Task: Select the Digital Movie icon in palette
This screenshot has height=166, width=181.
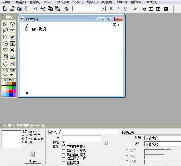Action: coord(12,44)
